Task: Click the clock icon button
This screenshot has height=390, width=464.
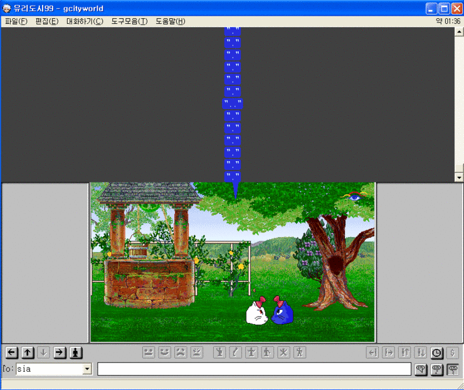Action: point(436,352)
